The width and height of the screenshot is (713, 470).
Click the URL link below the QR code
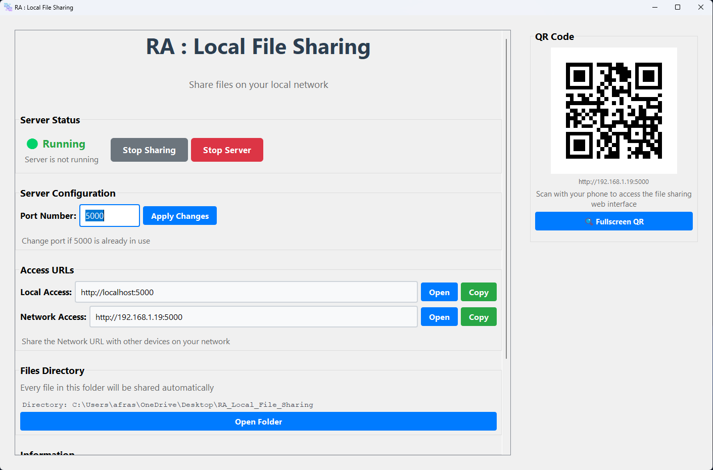pos(613,181)
